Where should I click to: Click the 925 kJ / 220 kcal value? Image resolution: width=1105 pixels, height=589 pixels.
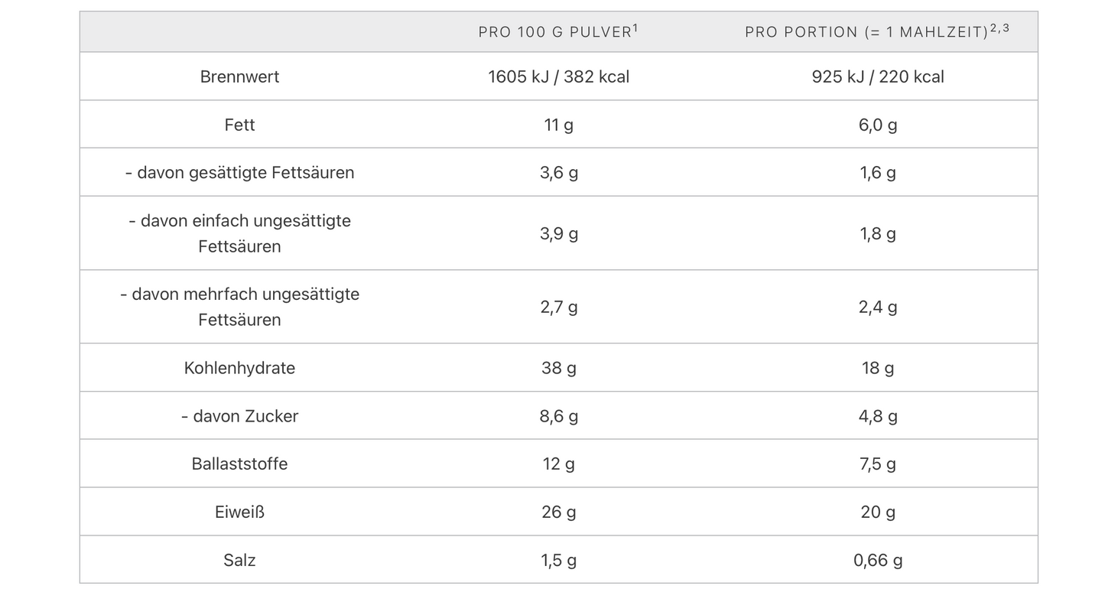878,76
